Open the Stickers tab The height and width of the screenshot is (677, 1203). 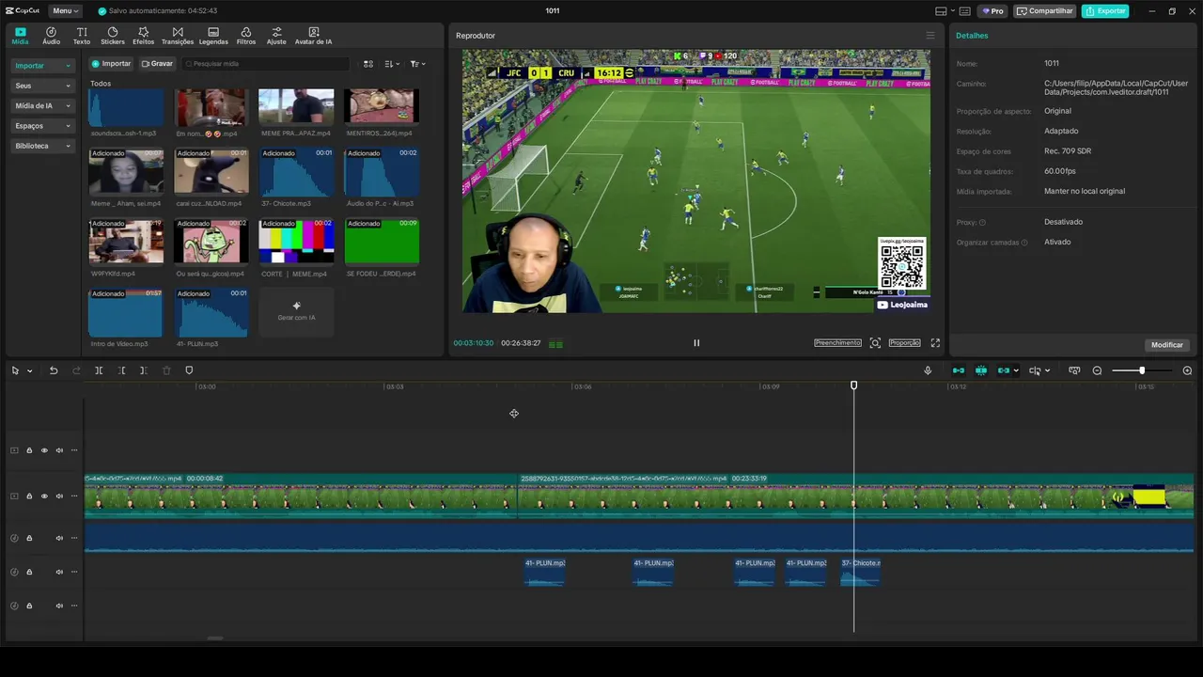click(x=113, y=36)
